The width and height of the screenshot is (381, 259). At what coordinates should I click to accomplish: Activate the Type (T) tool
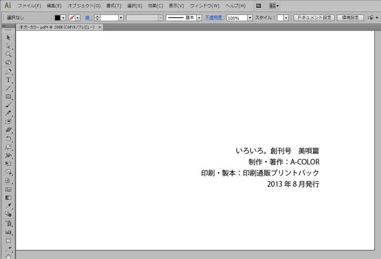point(8,80)
